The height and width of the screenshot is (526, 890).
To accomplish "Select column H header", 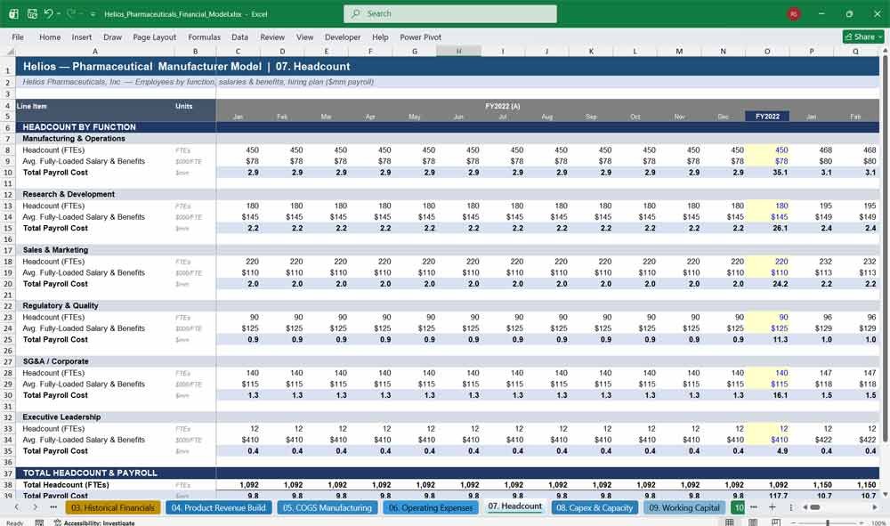I will click(x=458, y=51).
